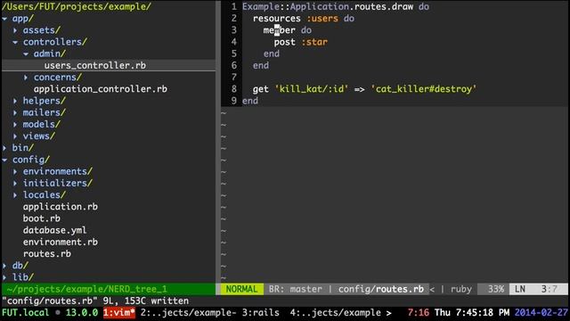Click the NERD_tree_1 statusline
Image resolution: width=570 pixels, height=321 pixels.
click(x=109, y=289)
